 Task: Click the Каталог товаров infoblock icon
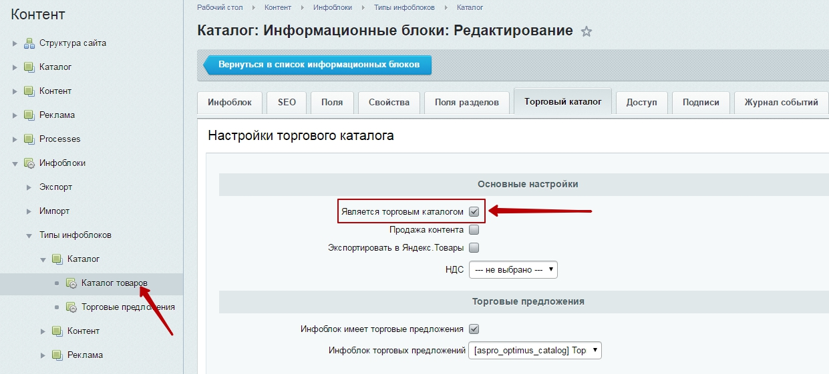point(71,283)
